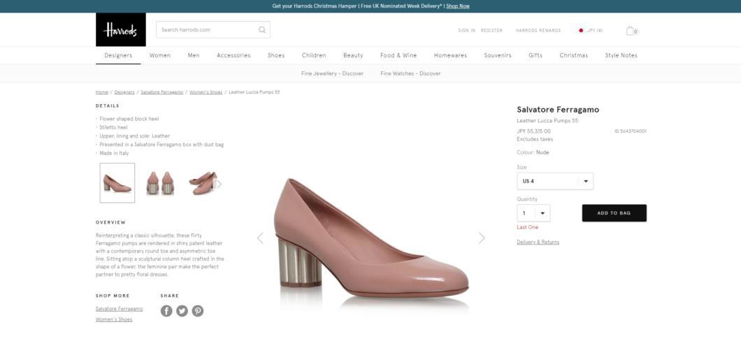Click the search magnifier icon

click(262, 30)
